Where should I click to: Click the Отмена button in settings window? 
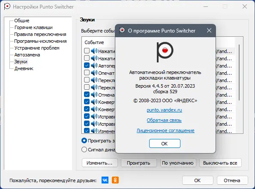click(x=232, y=180)
